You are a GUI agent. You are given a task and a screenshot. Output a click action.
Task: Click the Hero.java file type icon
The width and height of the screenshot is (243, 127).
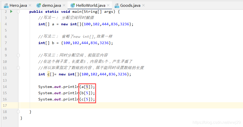click(6, 6)
